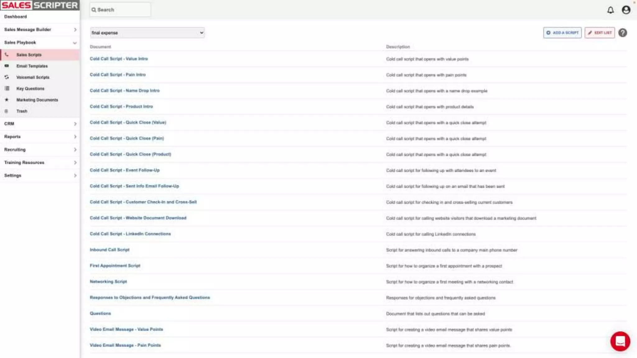The width and height of the screenshot is (637, 358).
Task: Open Cold Call Script - Quick Close (Pain)
Action: [127, 138]
